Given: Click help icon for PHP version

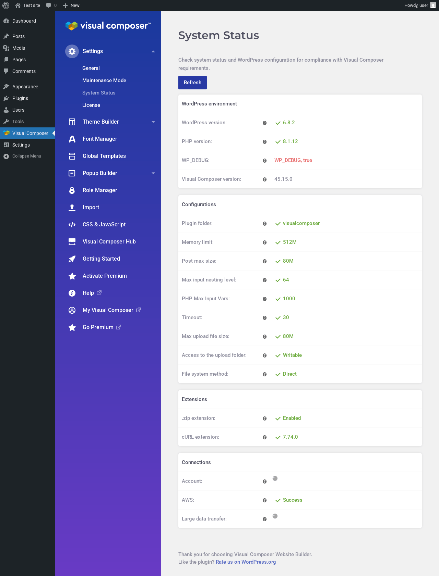Looking at the screenshot, I should pyautogui.click(x=265, y=142).
